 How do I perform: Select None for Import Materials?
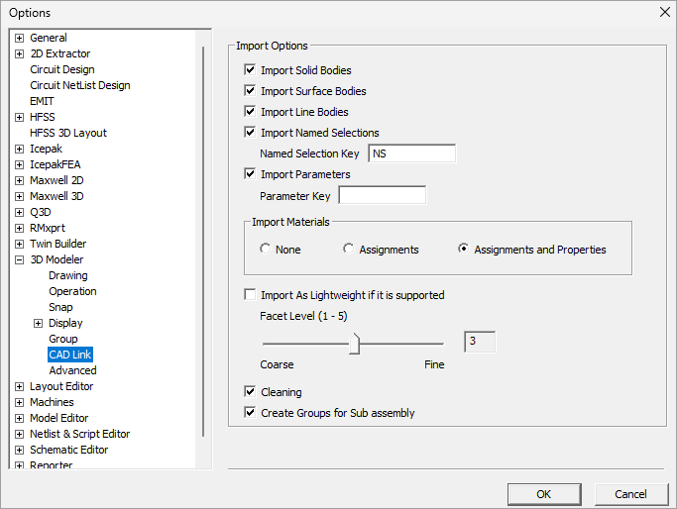265,249
